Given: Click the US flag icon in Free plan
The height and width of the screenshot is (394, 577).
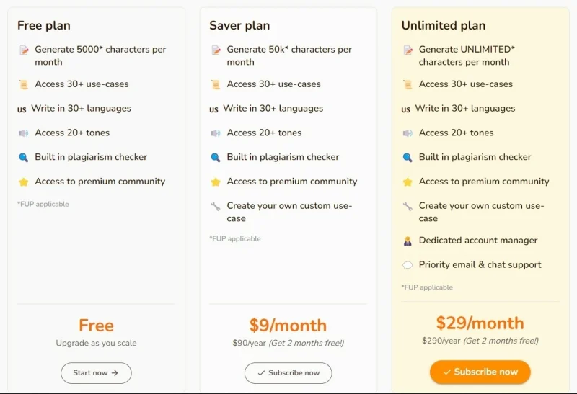Looking at the screenshot, I should point(22,109).
